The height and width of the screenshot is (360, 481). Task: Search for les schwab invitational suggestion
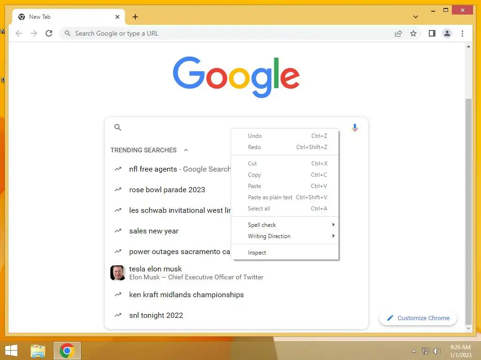pyautogui.click(x=180, y=210)
